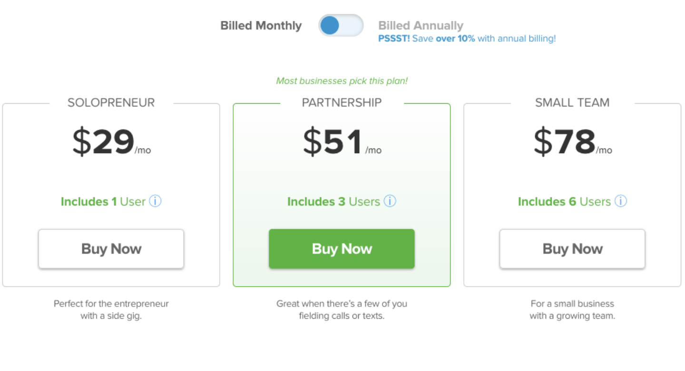Viewport: 685px width, 371px height.
Task: Click the SOLOPRENEUR plan heading
Action: pyautogui.click(x=111, y=103)
